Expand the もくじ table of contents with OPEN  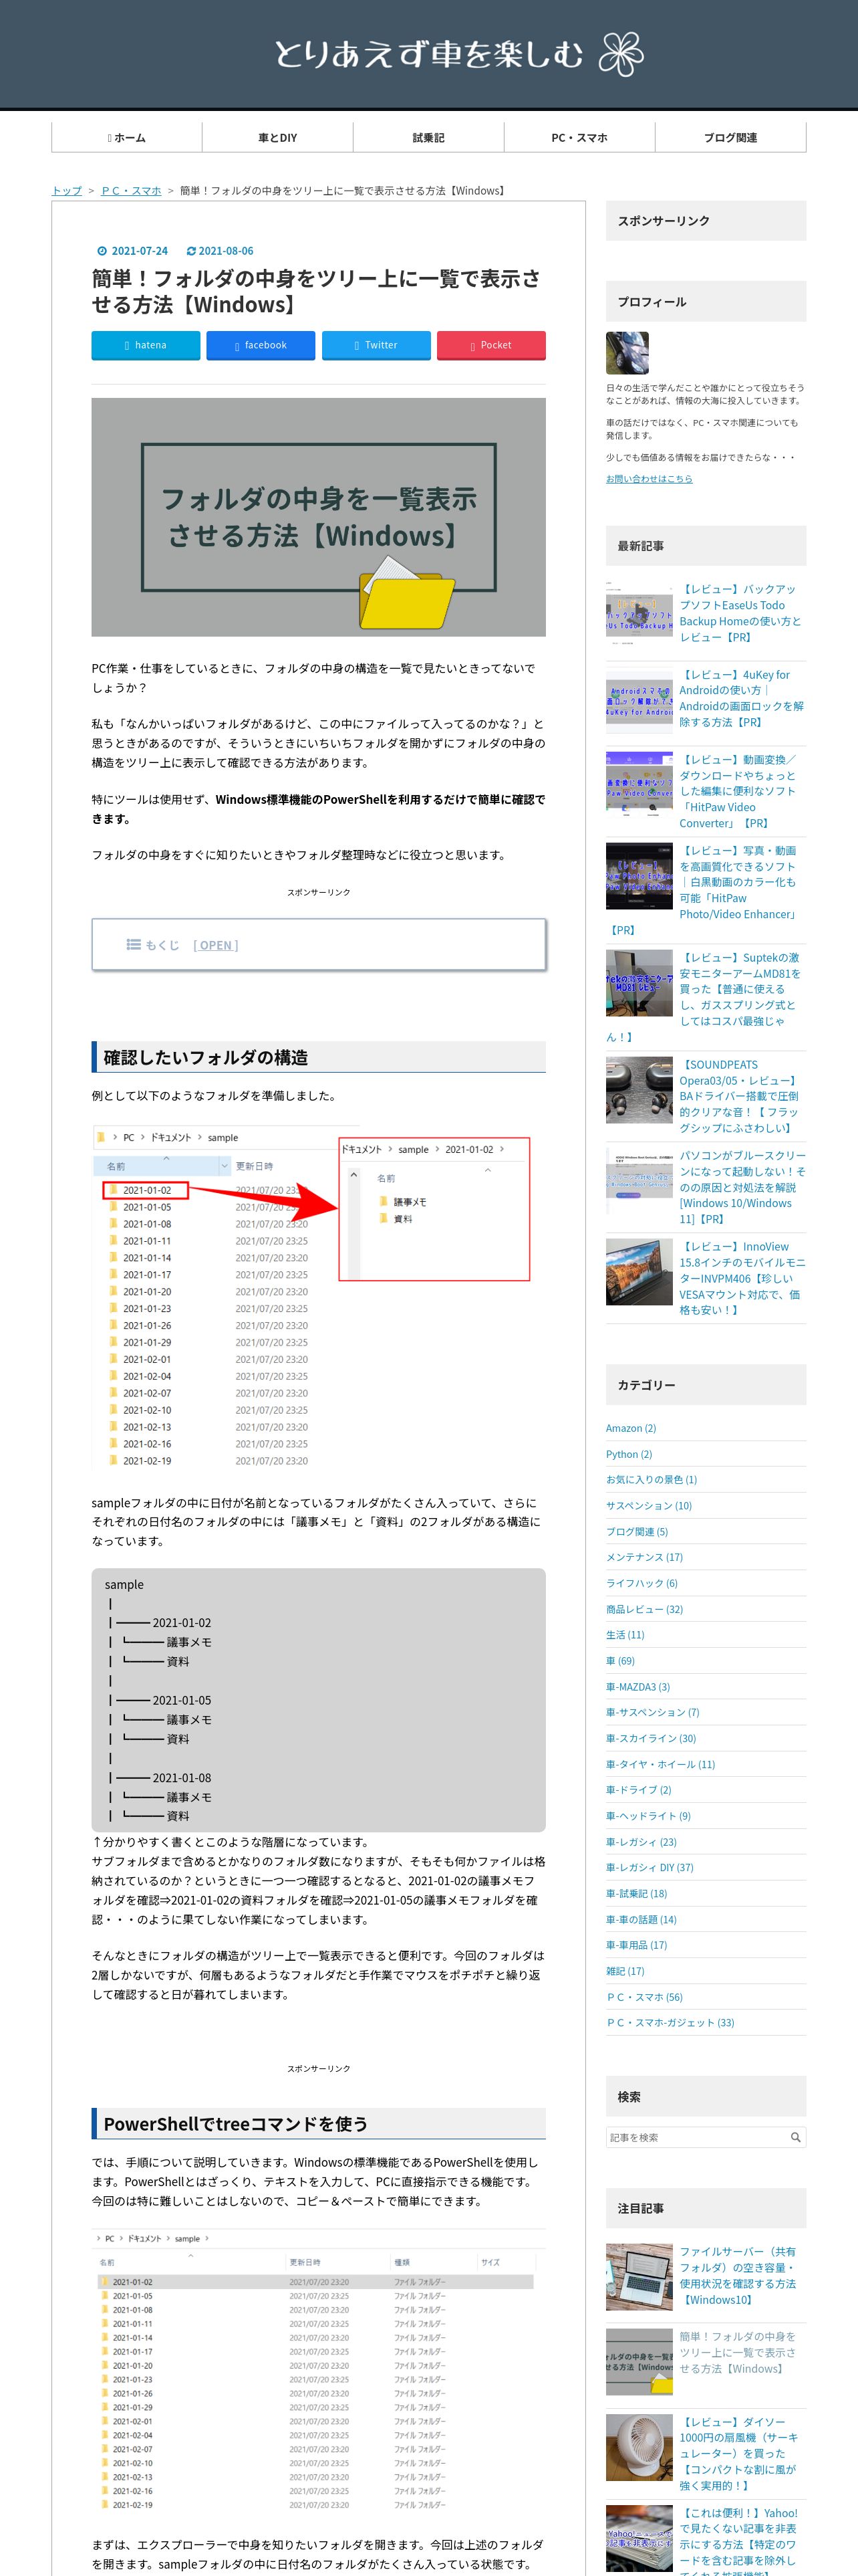[216, 945]
